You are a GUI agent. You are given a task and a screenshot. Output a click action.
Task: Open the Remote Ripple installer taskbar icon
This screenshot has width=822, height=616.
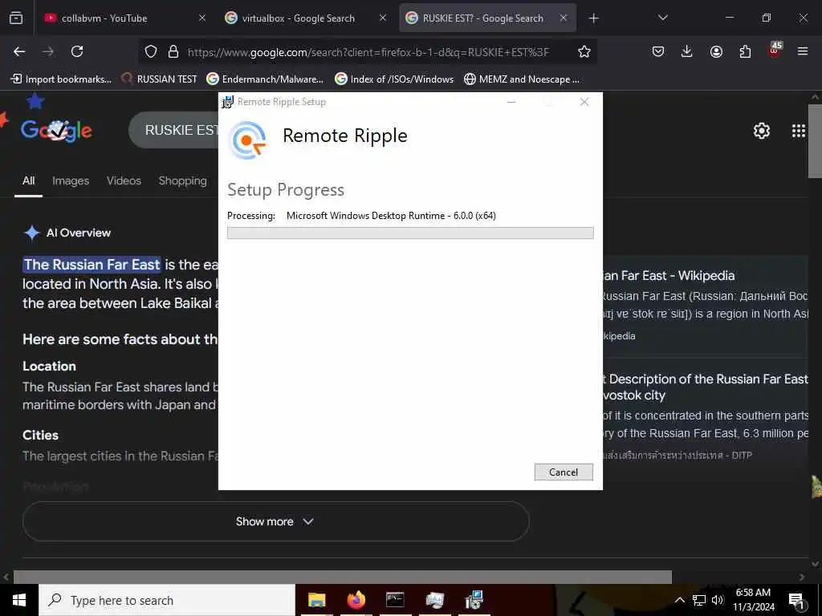(x=474, y=600)
